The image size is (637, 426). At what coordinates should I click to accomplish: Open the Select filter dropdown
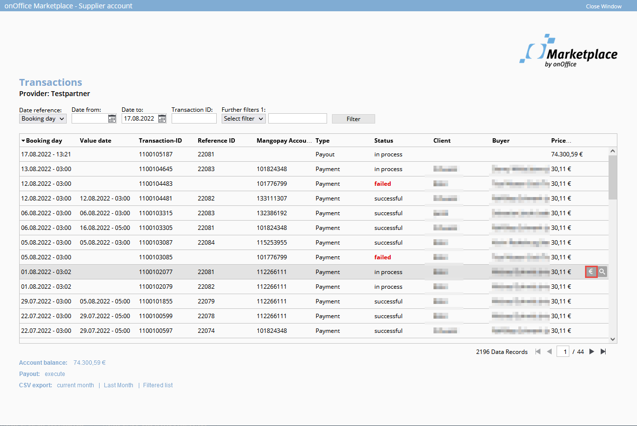[x=244, y=119]
